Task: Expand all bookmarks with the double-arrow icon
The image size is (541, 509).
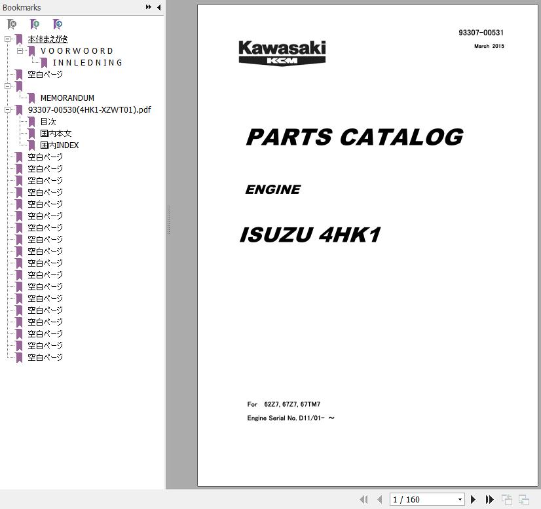Action: point(149,7)
